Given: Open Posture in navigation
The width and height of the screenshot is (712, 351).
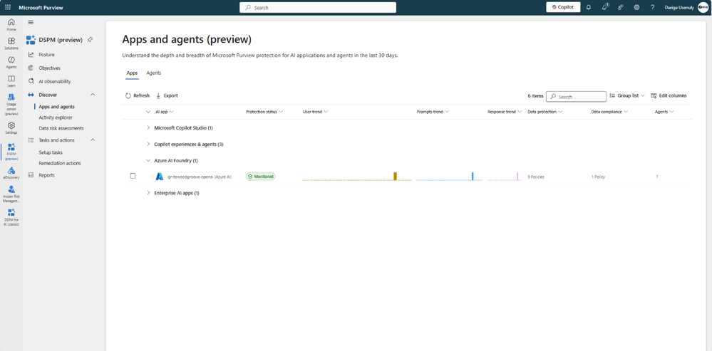Looking at the screenshot, I should pyautogui.click(x=46, y=55).
